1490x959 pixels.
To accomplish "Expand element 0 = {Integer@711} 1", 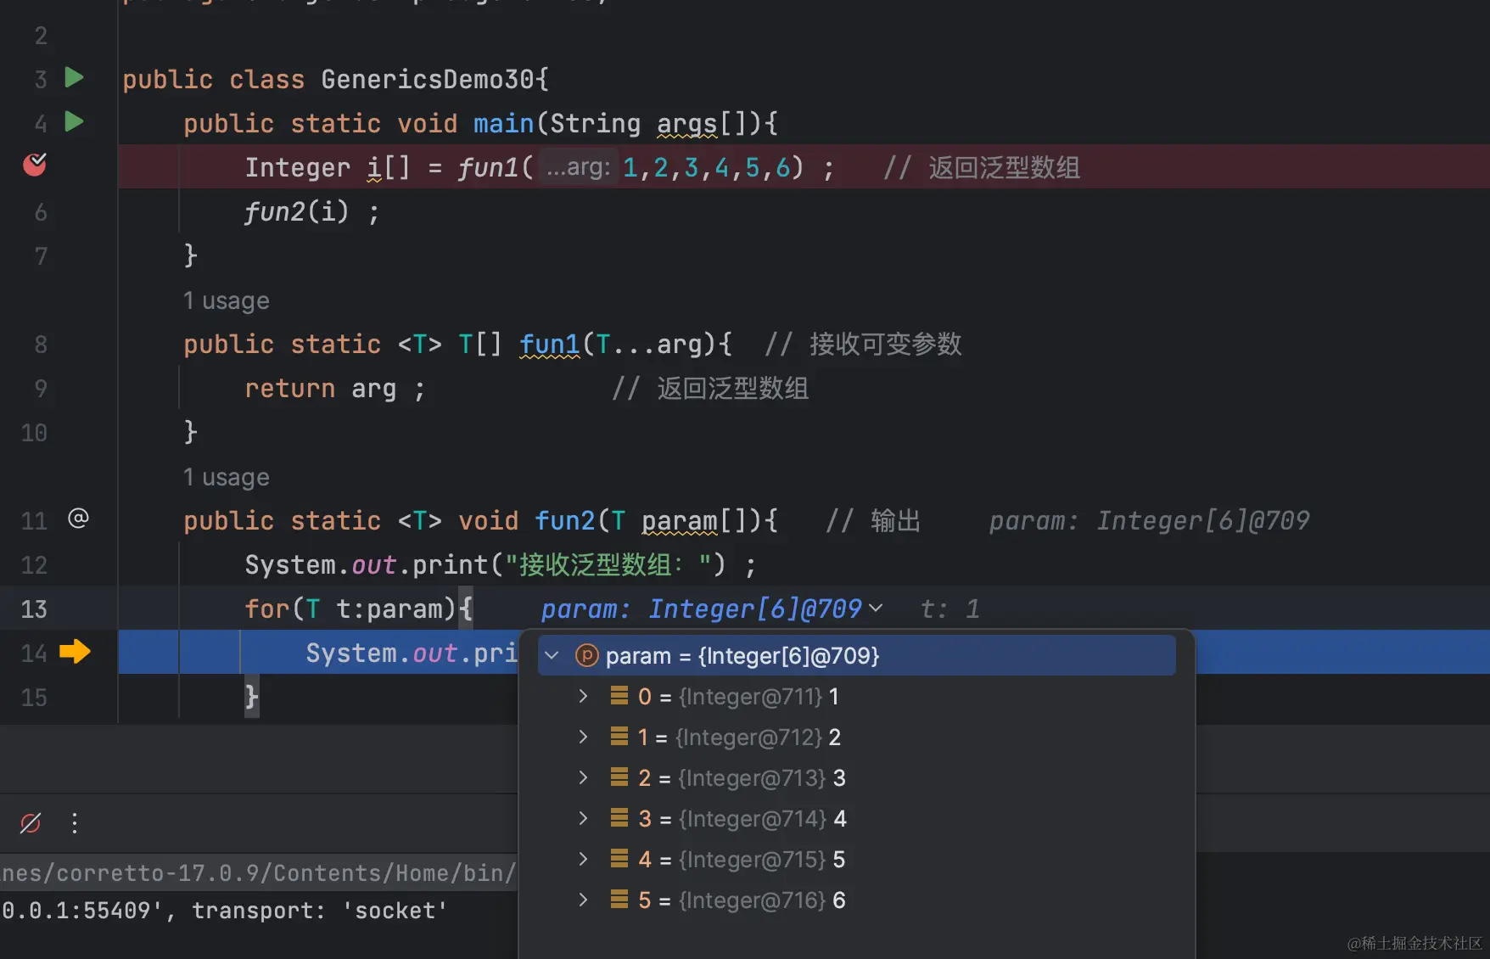I will pyautogui.click(x=583, y=696).
